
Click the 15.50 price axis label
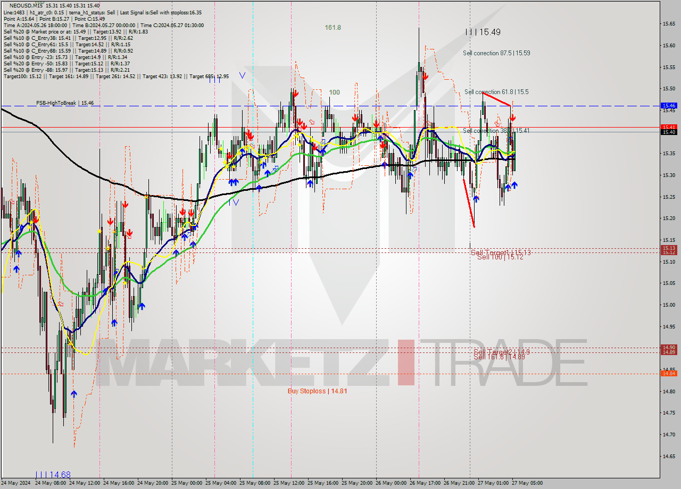[669, 89]
